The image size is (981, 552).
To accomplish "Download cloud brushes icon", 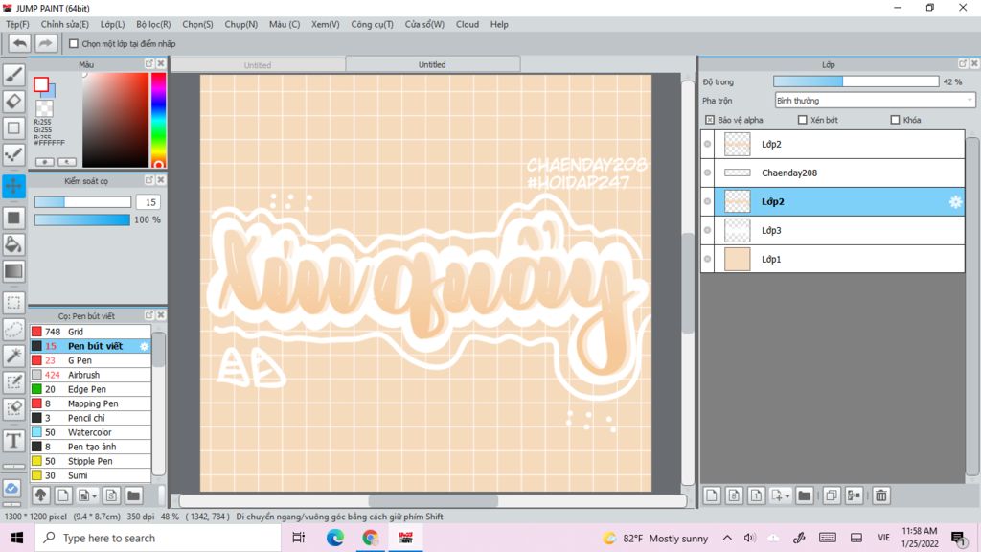I will tap(40, 495).
